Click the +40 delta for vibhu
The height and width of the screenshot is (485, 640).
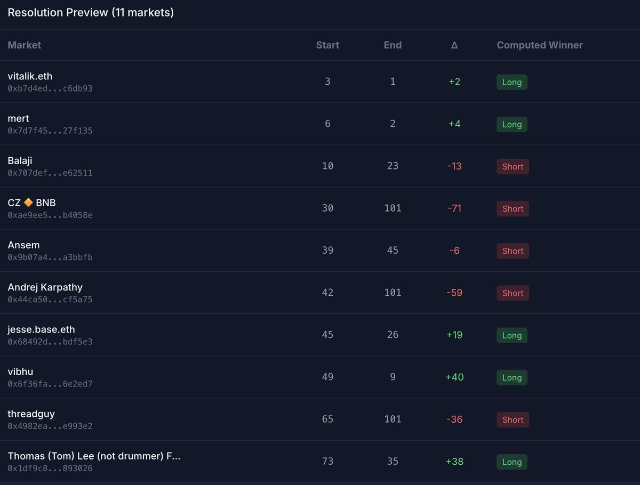point(454,377)
